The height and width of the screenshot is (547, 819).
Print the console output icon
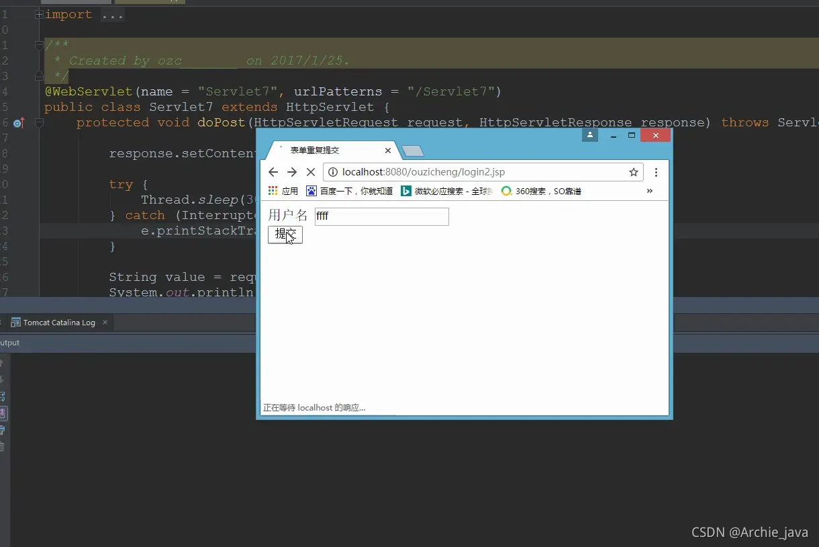pyautogui.click(x=2, y=430)
